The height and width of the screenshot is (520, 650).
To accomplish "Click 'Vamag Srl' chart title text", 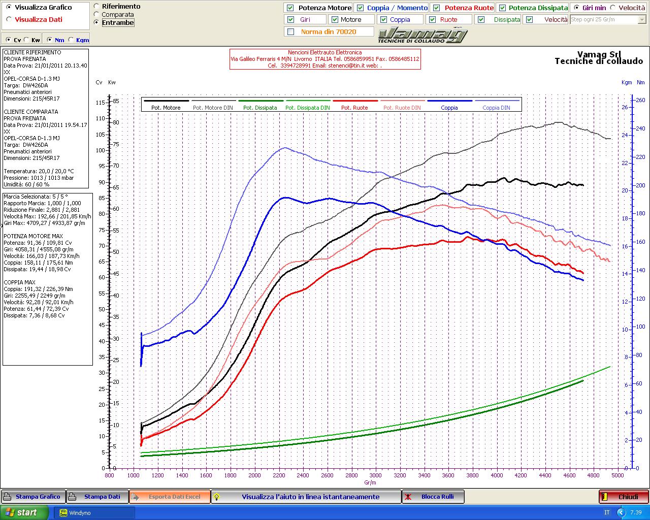I will pyautogui.click(x=599, y=54).
